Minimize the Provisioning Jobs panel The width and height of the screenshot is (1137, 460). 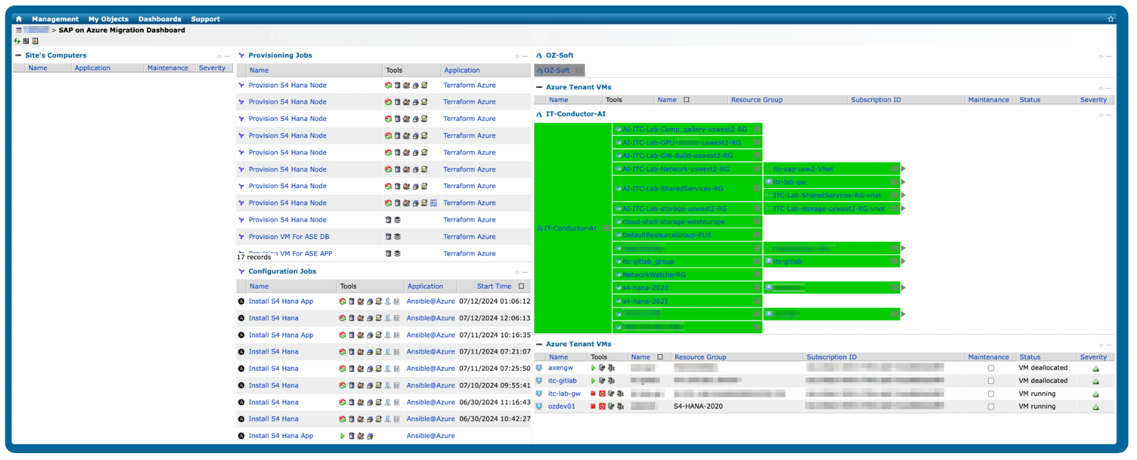(525, 56)
